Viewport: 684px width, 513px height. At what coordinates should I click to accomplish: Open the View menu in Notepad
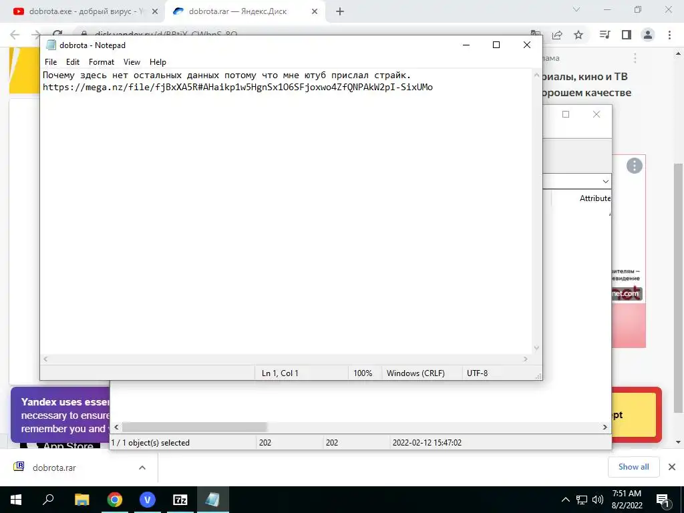coord(132,62)
